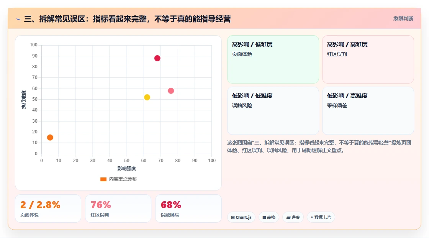This screenshot has width=429, height=238.
Task: Click the 影响强度 x-axis title
Action: tap(127, 168)
